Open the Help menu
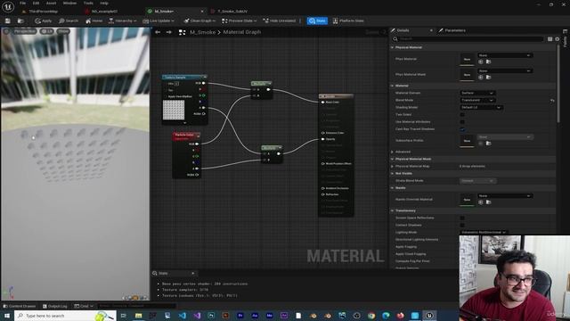Image resolution: width=570 pixels, height=321 pixels. coord(104,3)
